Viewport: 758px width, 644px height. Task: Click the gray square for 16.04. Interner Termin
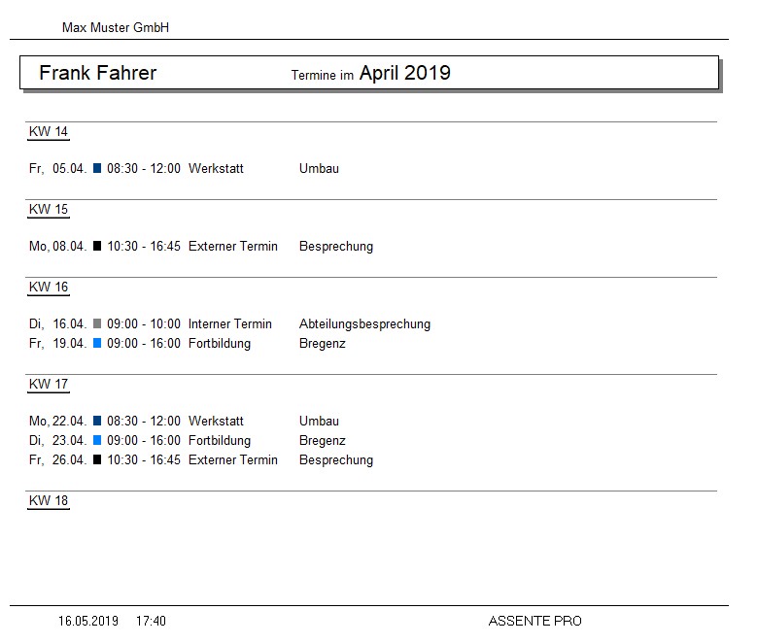97,323
